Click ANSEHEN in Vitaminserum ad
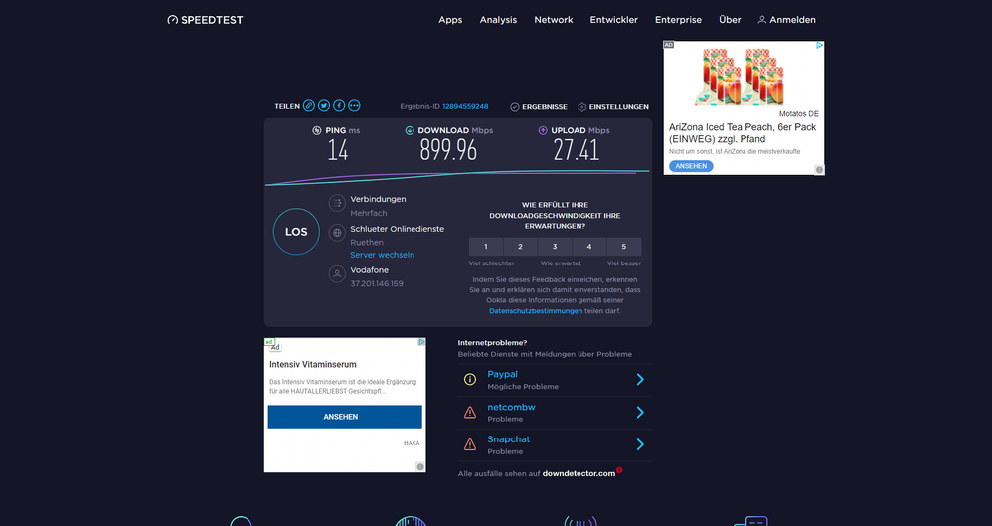 click(345, 417)
